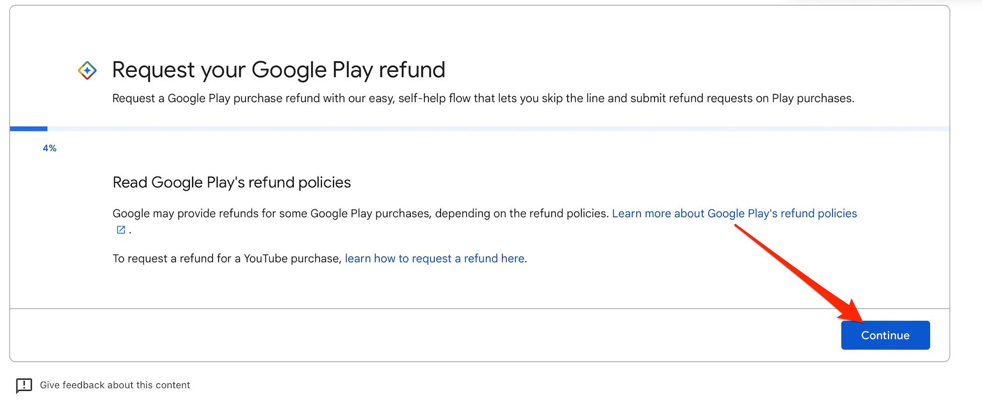The image size is (982, 404).
Task: Select Give feedback about this content
Action: (115, 385)
